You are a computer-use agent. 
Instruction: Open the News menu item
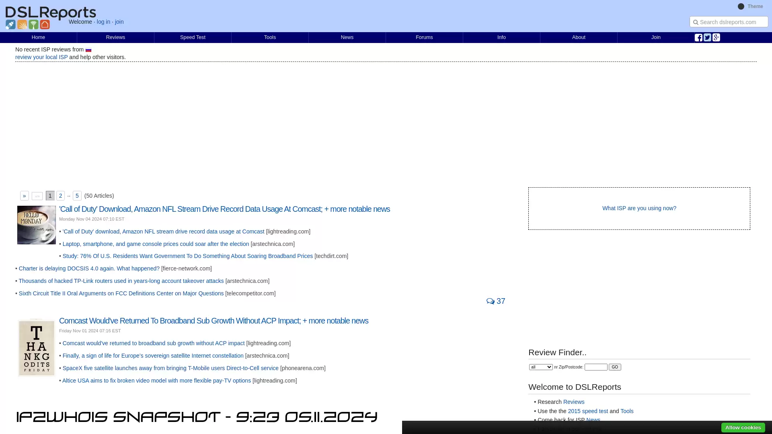tap(347, 37)
